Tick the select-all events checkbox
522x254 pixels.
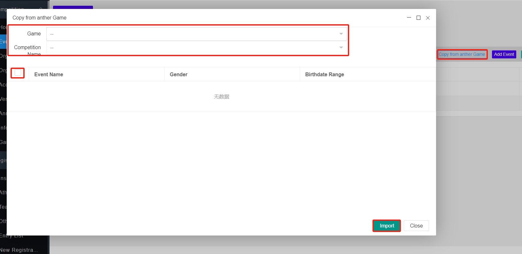(x=18, y=73)
